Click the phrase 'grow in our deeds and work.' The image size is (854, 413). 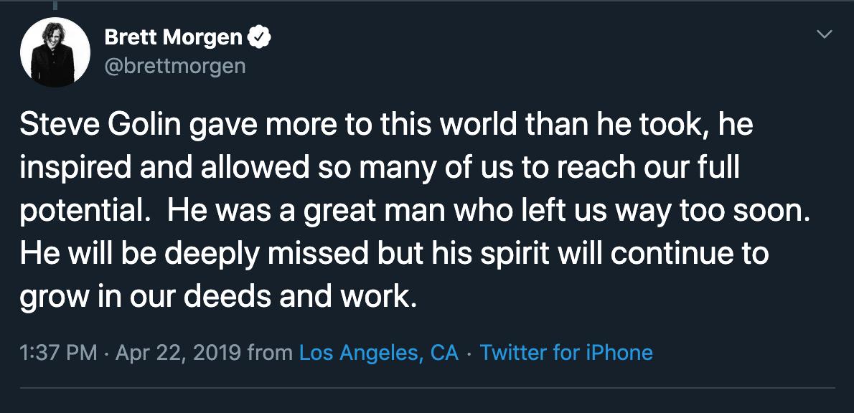pyautogui.click(x=217, y=298)
